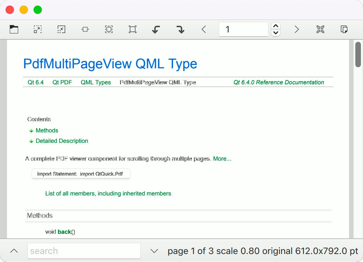Open a PDF file
Viewport: 363px width, 262px height.
14,29
